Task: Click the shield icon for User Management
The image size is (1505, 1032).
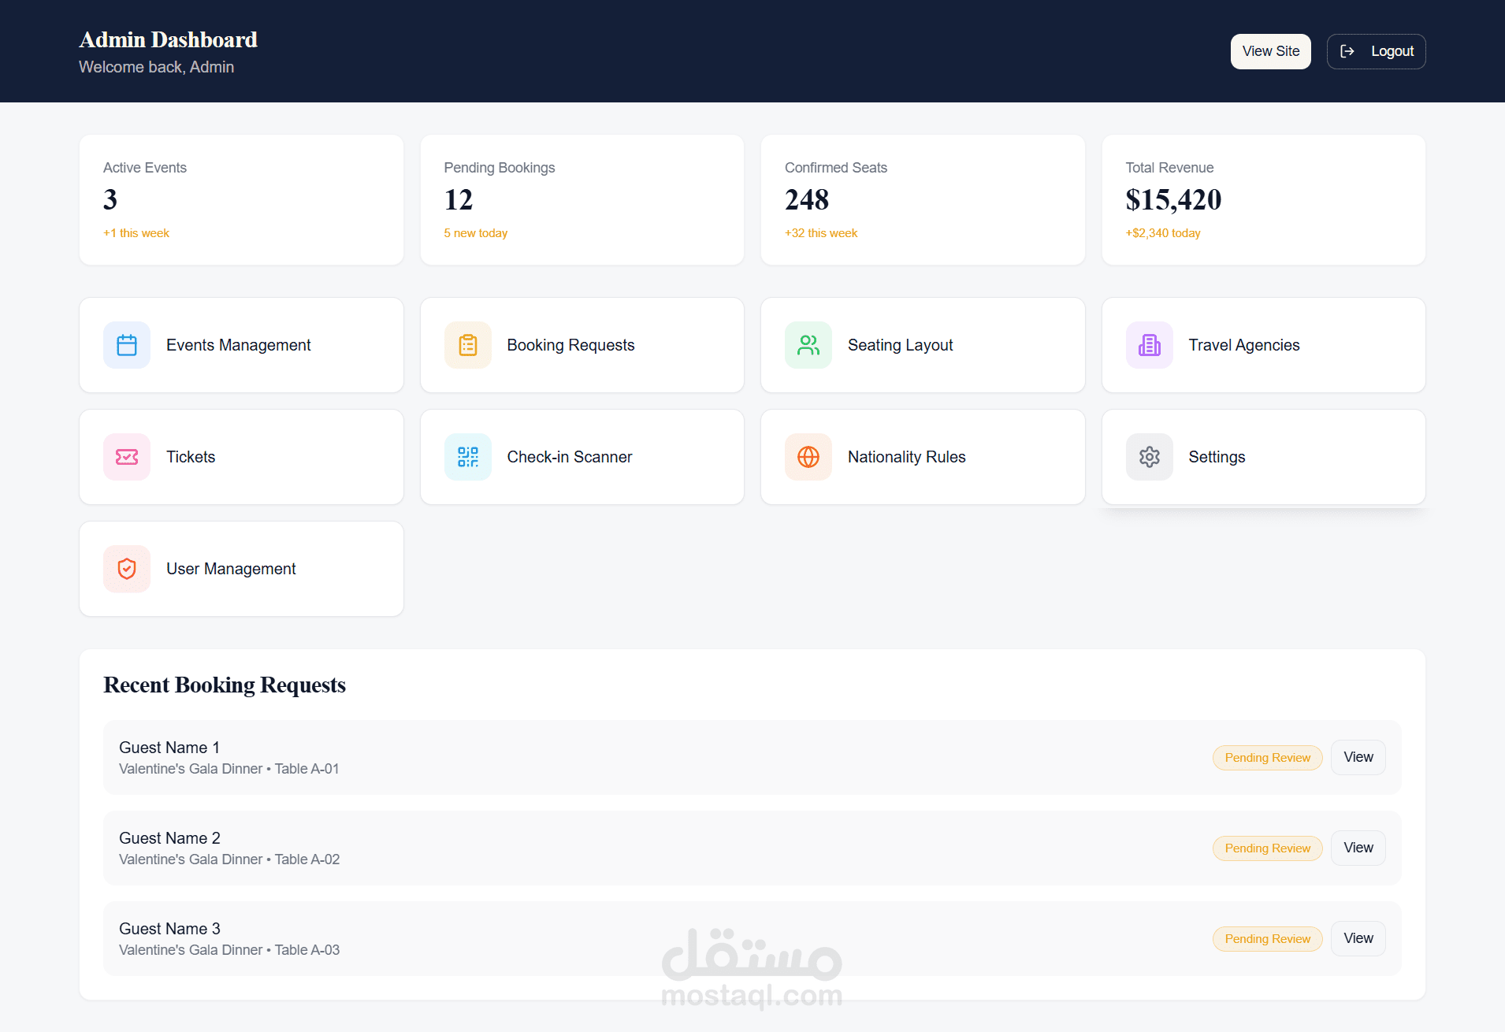Action: point(127,569)
